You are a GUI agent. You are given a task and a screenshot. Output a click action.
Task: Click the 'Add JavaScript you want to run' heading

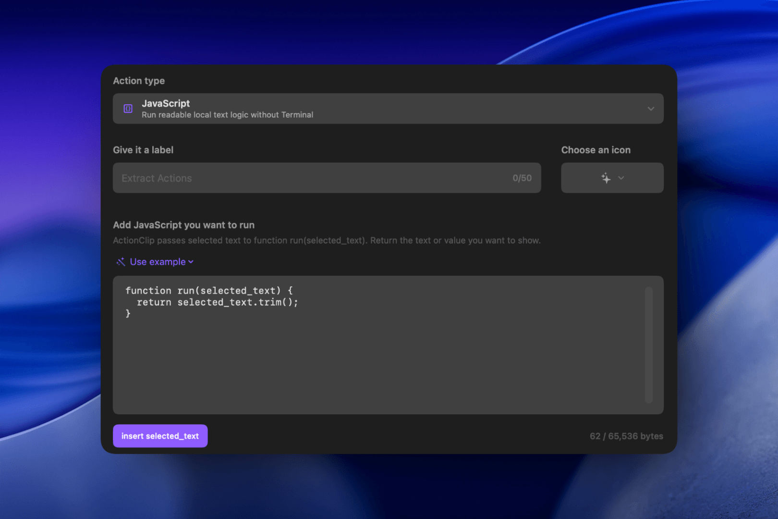(x=184, y=225)
